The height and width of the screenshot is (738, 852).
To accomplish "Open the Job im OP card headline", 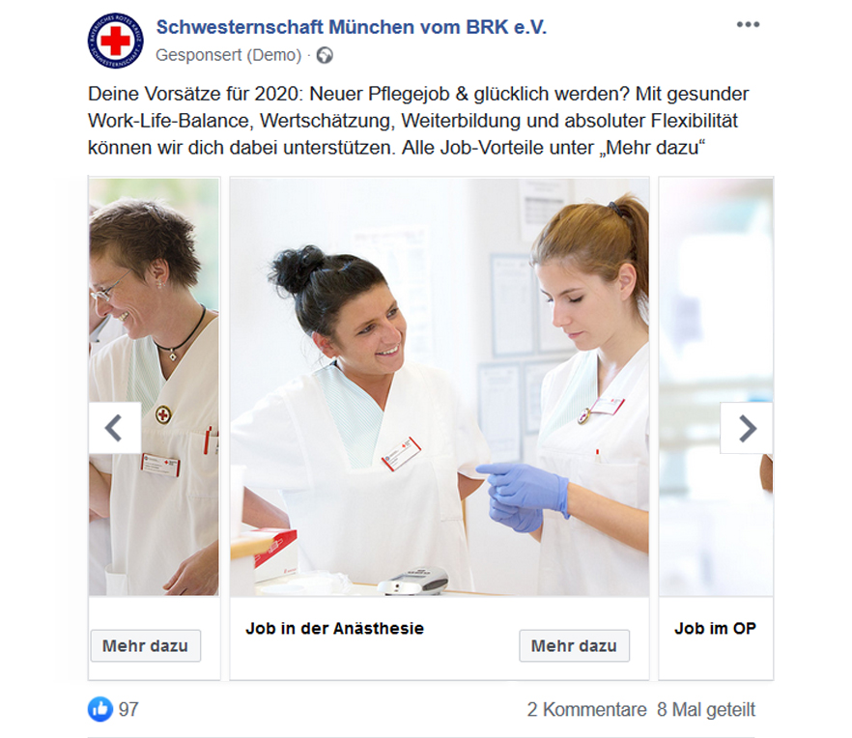I will pos(715,628).
